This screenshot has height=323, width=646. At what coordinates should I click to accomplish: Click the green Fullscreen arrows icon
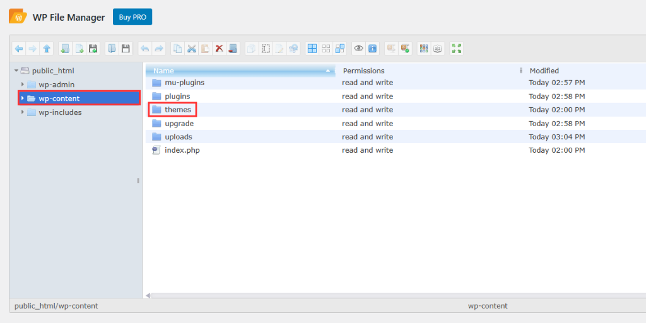pyautogui.click(x=457, y=49)
